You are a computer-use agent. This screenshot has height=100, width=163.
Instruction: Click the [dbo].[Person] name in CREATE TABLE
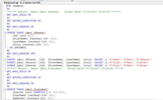click(35, 33)
